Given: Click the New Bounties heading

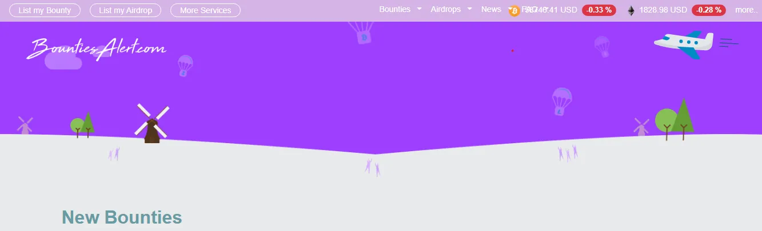Looking at the screenshot, I should tap(122, 217).
